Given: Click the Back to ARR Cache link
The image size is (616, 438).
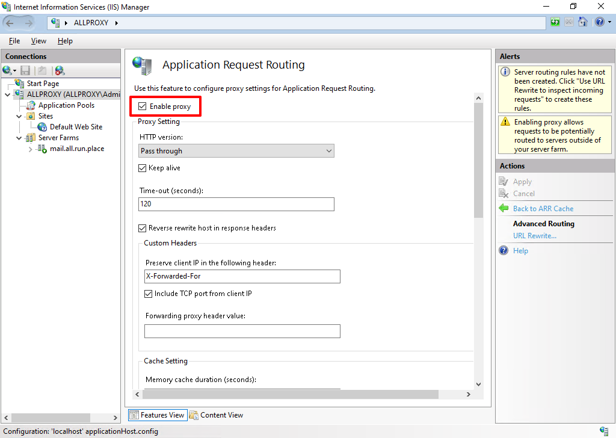Looking at the screenshot, I should tap(543, 209).
